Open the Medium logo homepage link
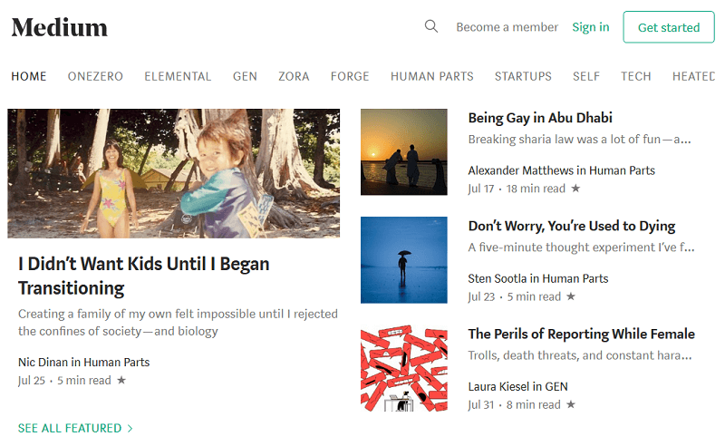The width and height of the screenshot is (725, 446). point(60,27)
